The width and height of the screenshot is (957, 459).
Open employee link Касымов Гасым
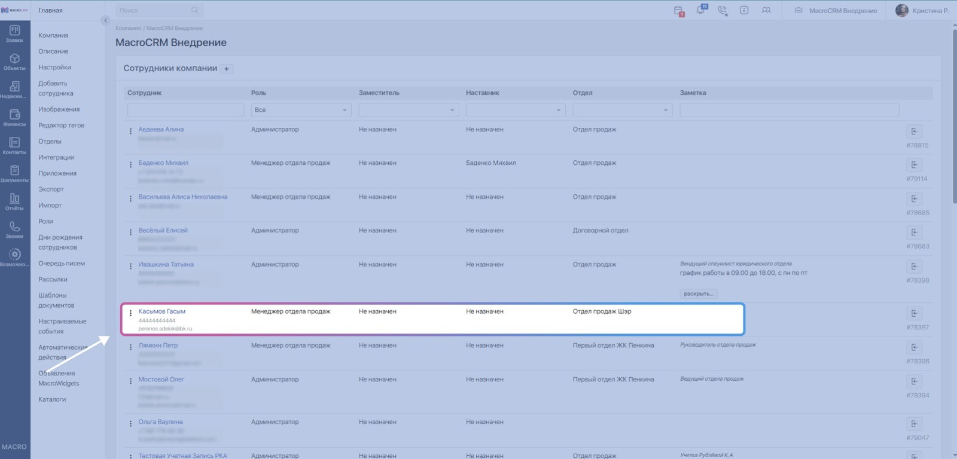pos(162,311)
